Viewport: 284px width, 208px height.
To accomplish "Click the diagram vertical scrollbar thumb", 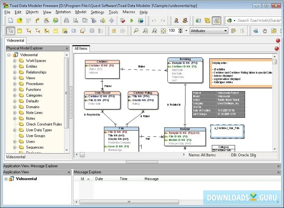I will [x=275, y=62].
